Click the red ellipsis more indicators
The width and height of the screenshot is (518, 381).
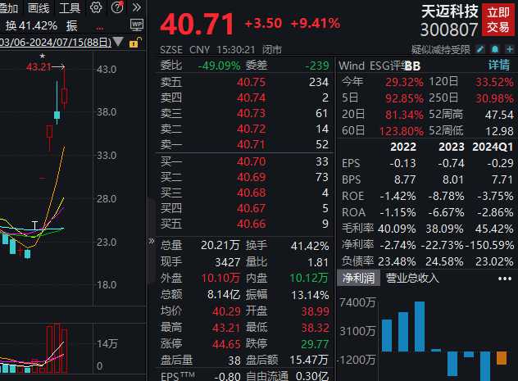coord(100,29)
